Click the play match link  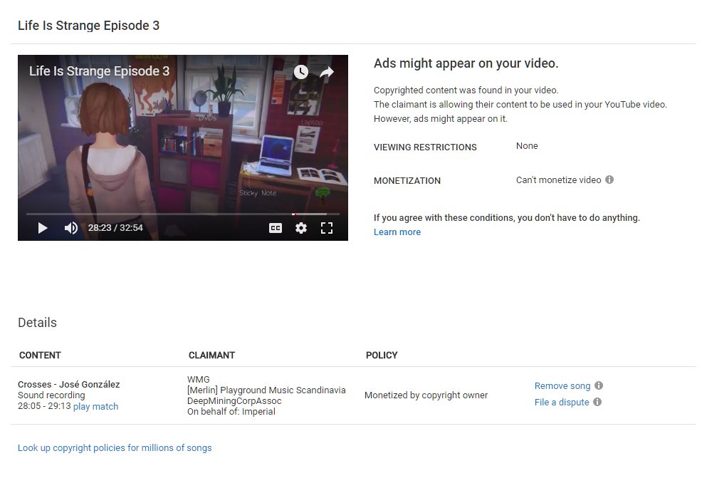click(x=95, y=406)
